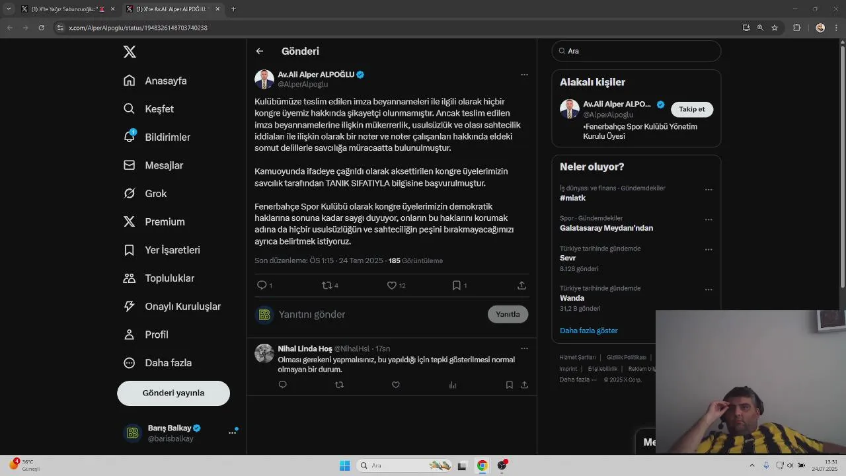Open weather widget showing 36°C
This screenshot has width=846, height=476.
[25, 465]
